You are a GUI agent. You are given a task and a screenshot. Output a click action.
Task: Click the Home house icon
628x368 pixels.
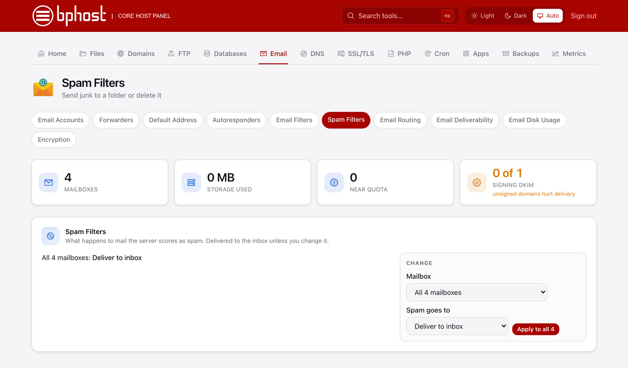[x=41, y=53]
